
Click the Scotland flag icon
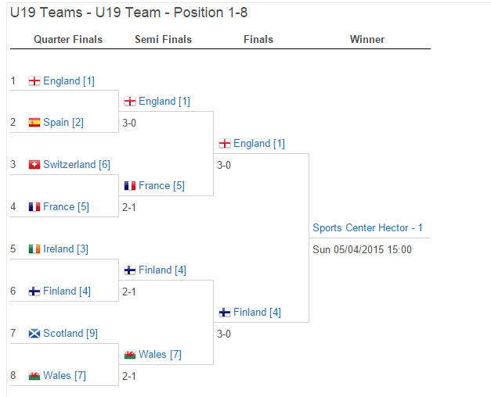click(34, 333)
